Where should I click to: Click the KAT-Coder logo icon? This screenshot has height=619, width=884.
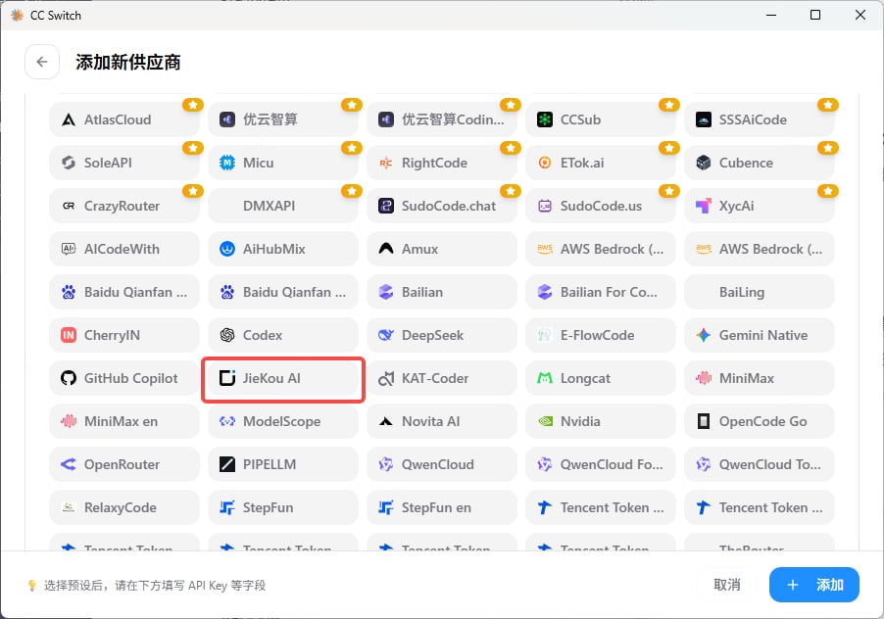(385, 378)
